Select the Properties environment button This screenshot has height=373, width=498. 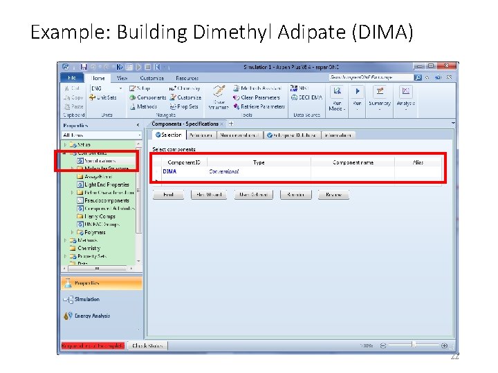[101, 283]
